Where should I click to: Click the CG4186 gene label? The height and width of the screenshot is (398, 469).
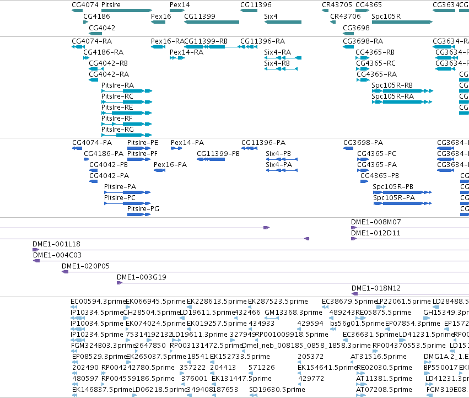pyautogui.click(x=96, y=16)
